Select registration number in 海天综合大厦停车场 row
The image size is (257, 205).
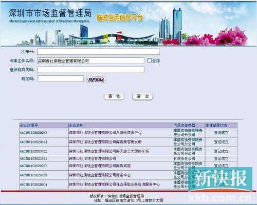click(33, 151)
